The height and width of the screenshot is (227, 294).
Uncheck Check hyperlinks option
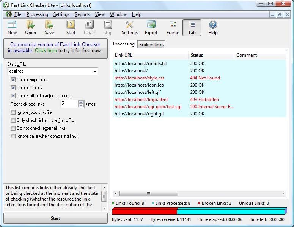coord(13,80)
